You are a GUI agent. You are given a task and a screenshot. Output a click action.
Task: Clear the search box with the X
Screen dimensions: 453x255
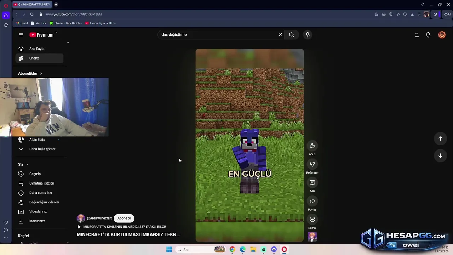pyautogui.click(x=280, y=35)
